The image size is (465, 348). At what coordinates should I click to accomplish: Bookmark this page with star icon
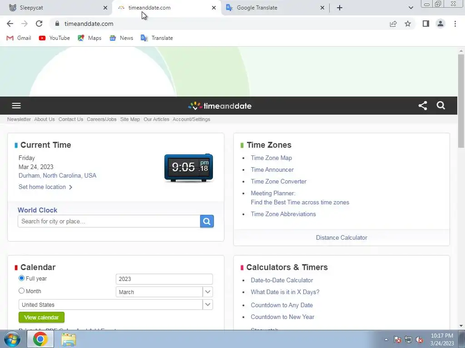point(408,24)
